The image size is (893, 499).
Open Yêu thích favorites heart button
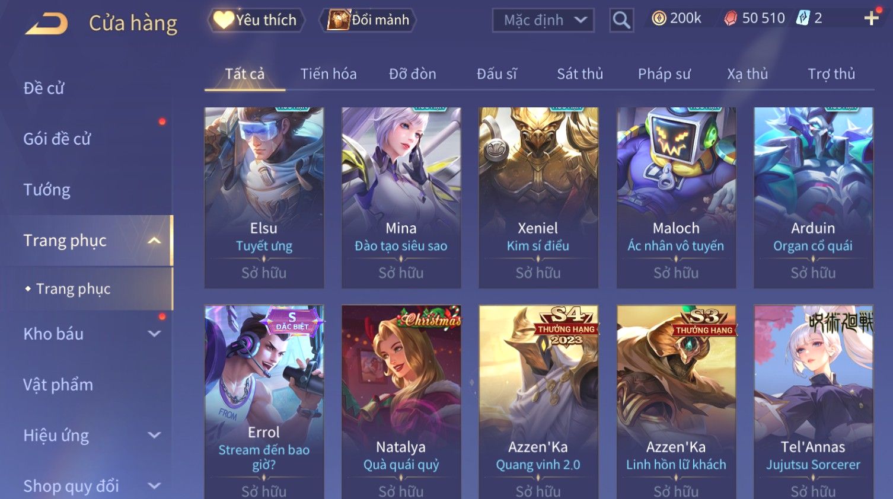pyautogui.click(x=256, y=20)
